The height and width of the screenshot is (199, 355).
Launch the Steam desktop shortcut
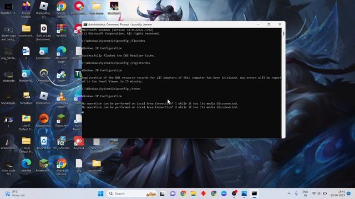[62, 76]
